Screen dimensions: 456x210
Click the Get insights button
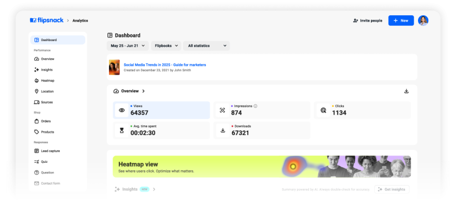392,189
